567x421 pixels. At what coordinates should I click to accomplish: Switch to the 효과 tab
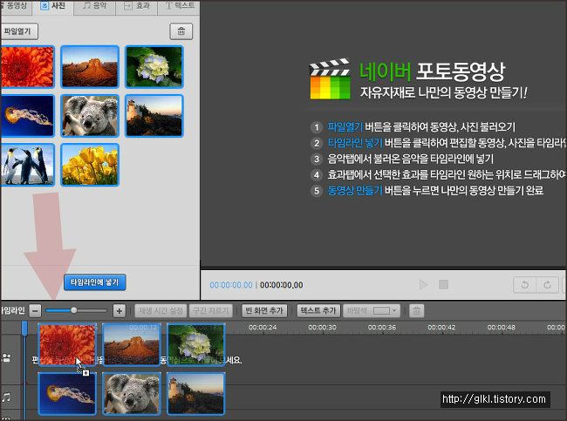click(x=137, y=6)
